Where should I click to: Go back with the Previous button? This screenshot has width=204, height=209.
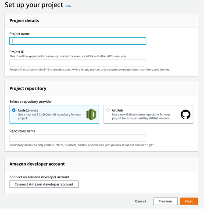click(x=165, y=201)
